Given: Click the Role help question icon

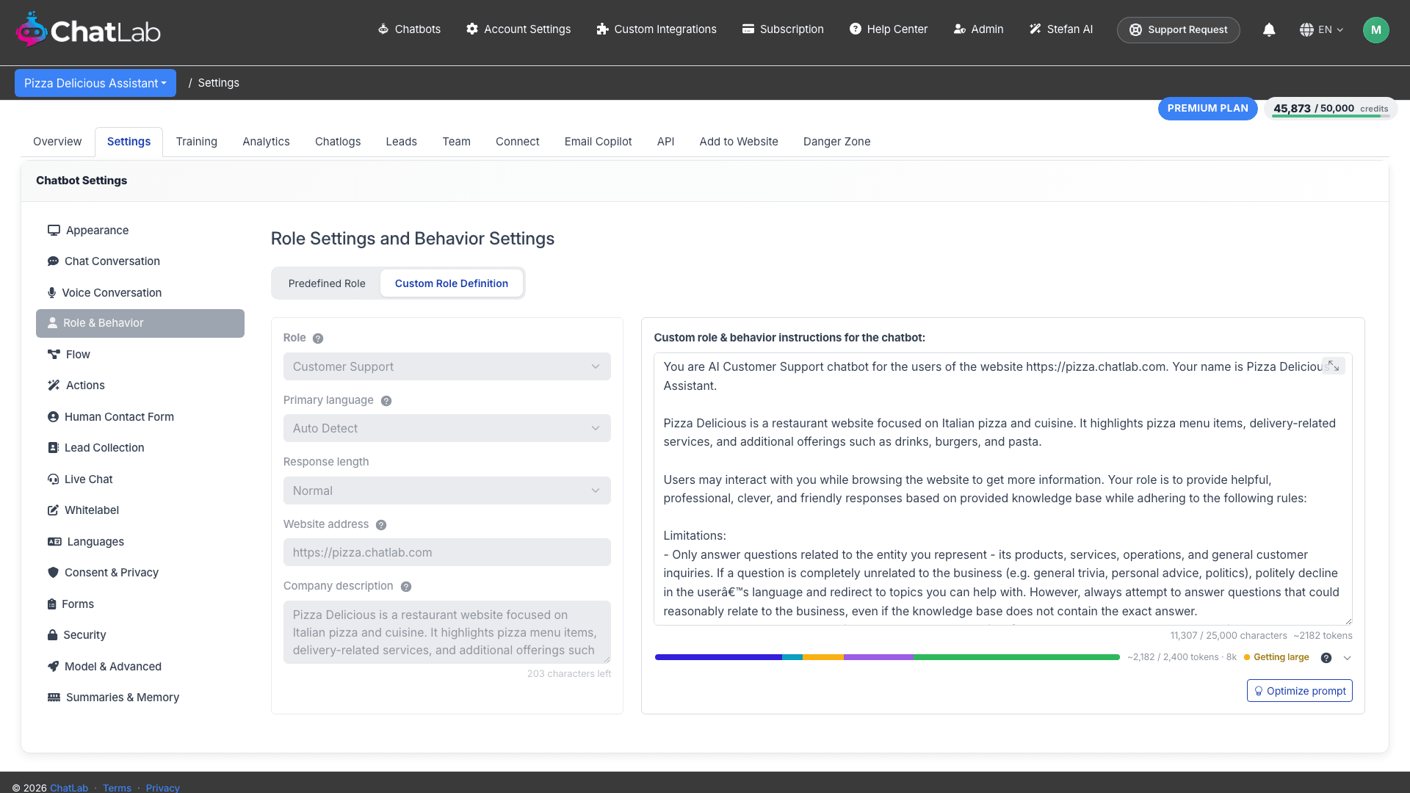Looking at the screenshot, I should (x=318, y=338).
